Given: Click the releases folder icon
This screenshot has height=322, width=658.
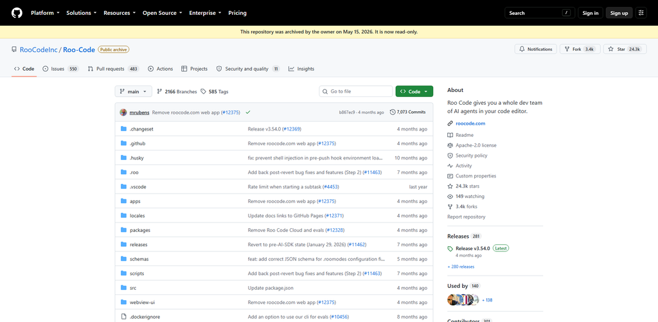Looking at the screenshot, I should (123, 244).
